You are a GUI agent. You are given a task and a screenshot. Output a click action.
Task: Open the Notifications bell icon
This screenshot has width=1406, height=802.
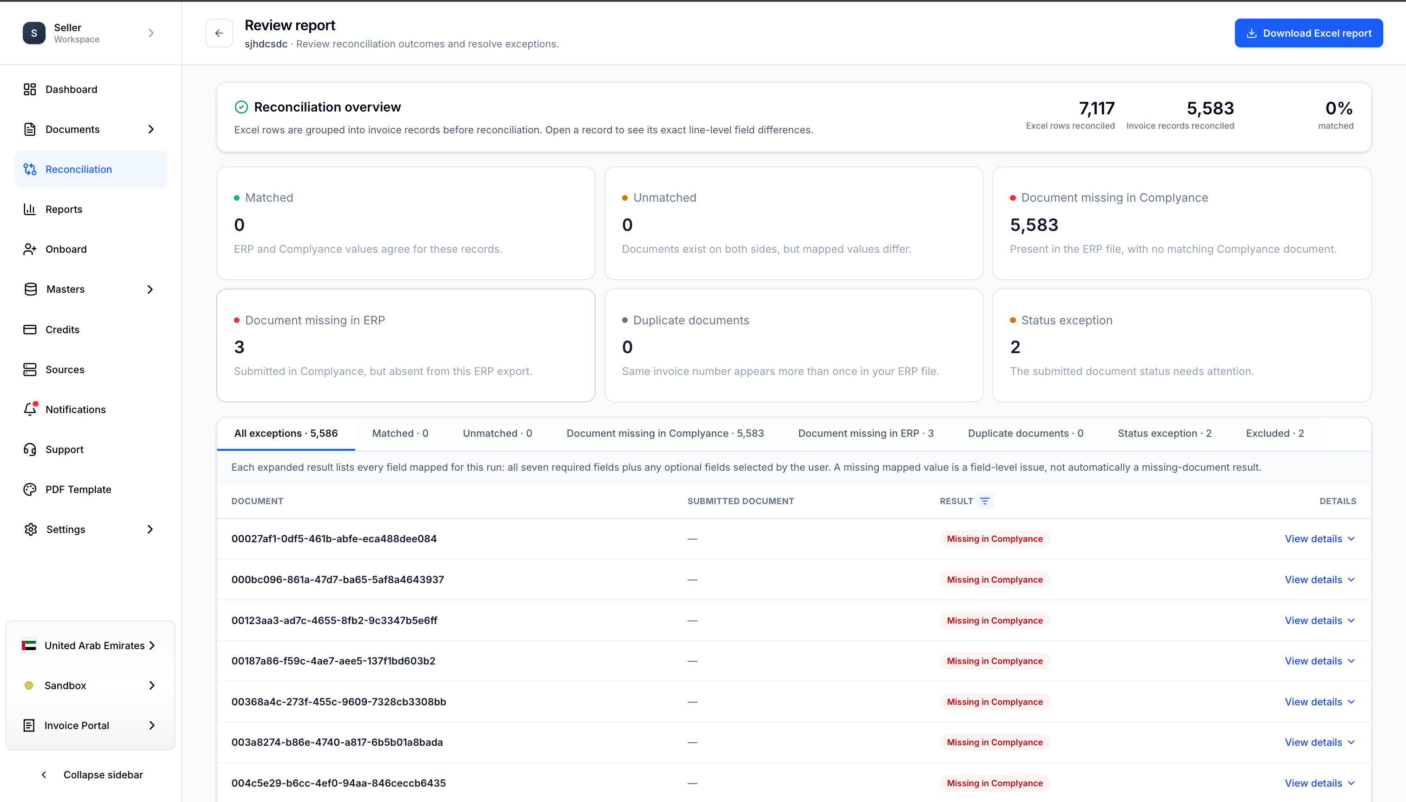[x=30, y=409]
